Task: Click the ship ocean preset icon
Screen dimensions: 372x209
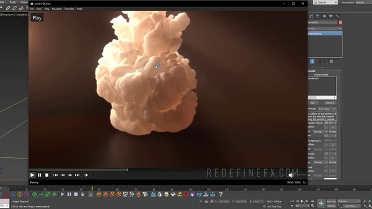Action: pos(213,194)
